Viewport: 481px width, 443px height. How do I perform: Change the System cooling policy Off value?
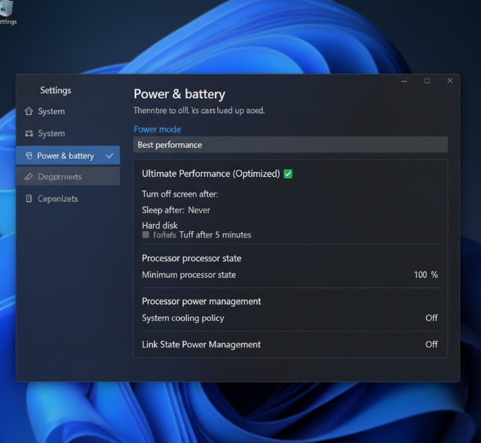tap(431, 318)
